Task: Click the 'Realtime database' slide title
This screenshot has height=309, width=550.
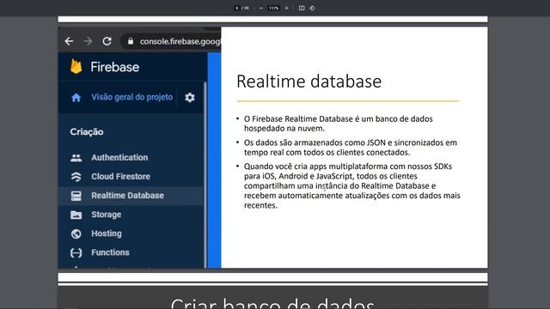Action: [x=309, y=82]
